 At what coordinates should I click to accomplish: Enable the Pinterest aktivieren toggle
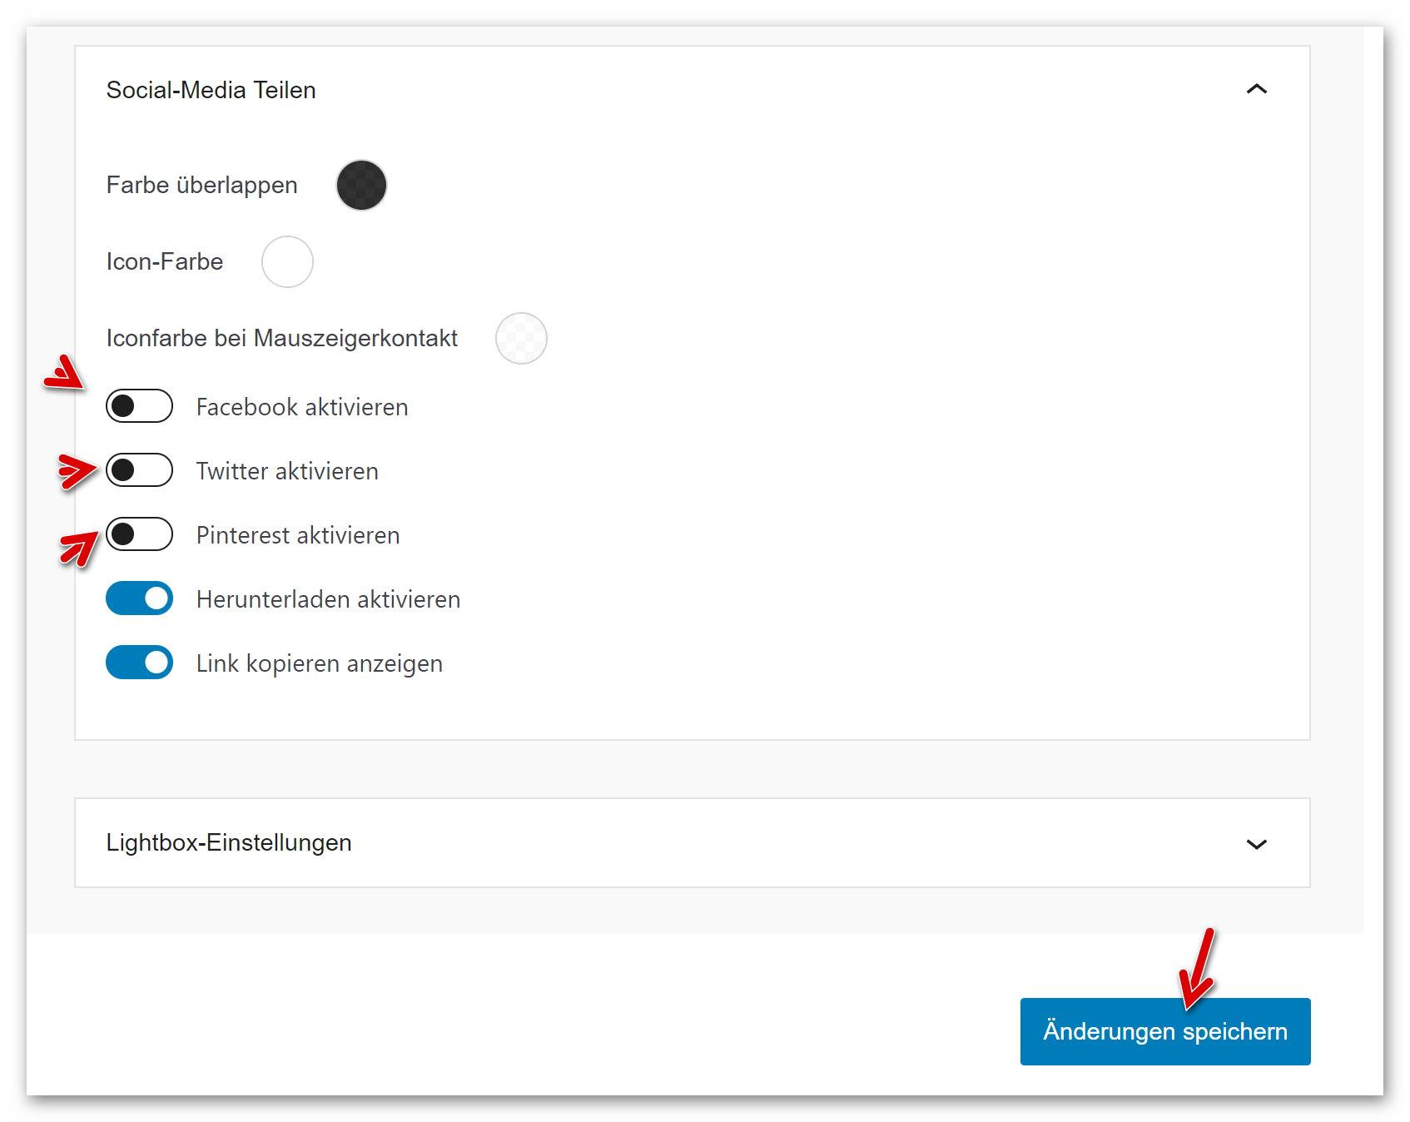139,534
